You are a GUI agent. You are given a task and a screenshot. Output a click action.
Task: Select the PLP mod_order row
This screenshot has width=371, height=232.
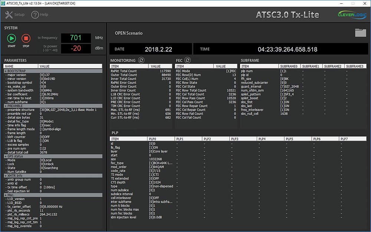[238, 167]
